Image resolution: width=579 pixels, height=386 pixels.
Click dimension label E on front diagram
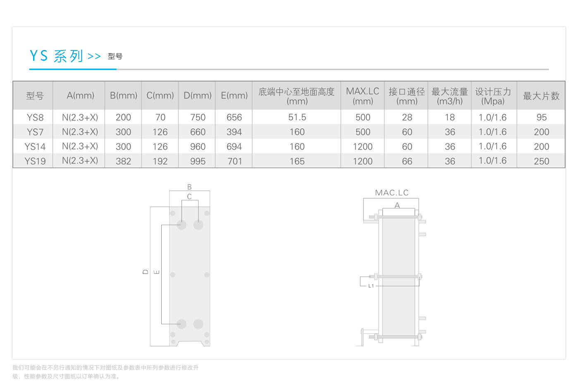(x=156, y=272)
